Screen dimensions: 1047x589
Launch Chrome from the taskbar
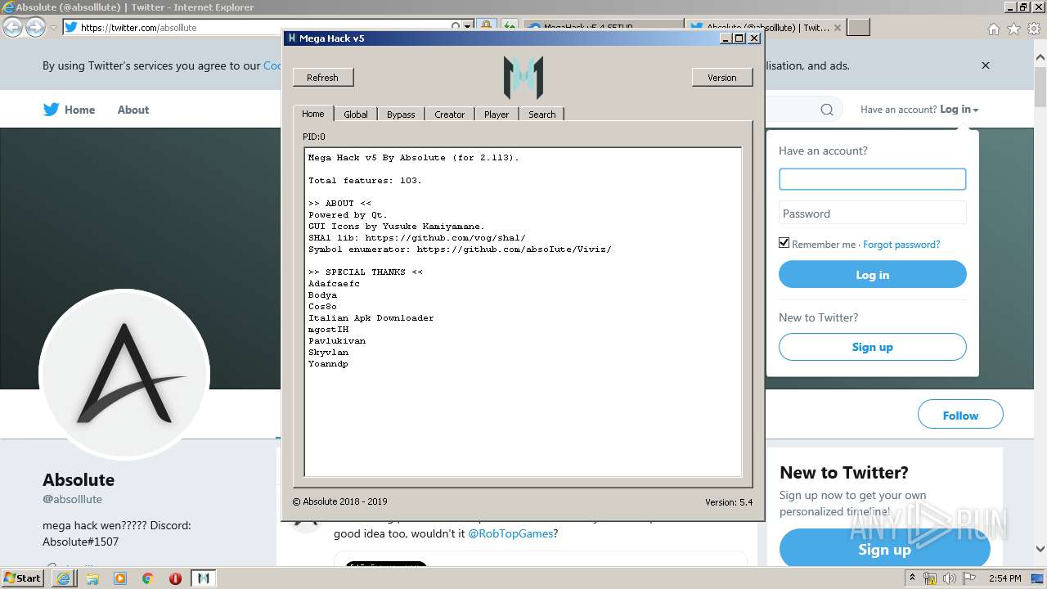(147, 578)
